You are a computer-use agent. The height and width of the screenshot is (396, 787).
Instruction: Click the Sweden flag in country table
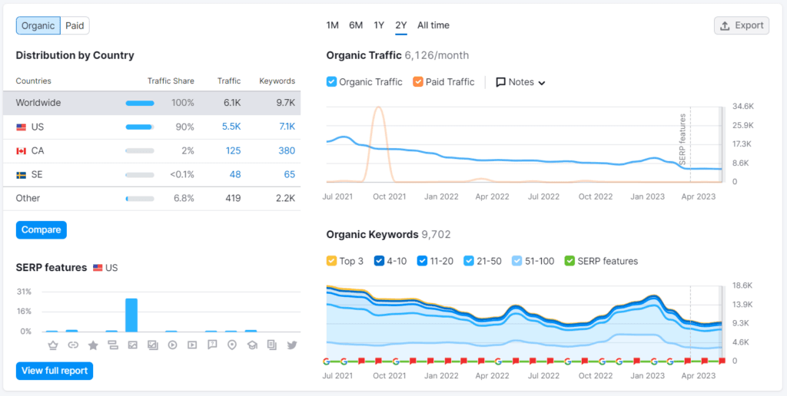(21, 175)
